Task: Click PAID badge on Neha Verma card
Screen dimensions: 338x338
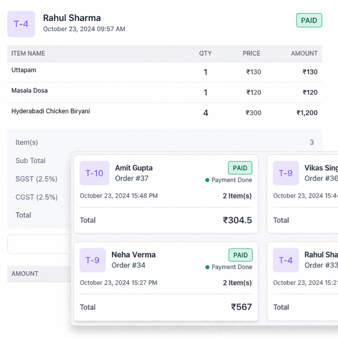Action: [240, 255]
